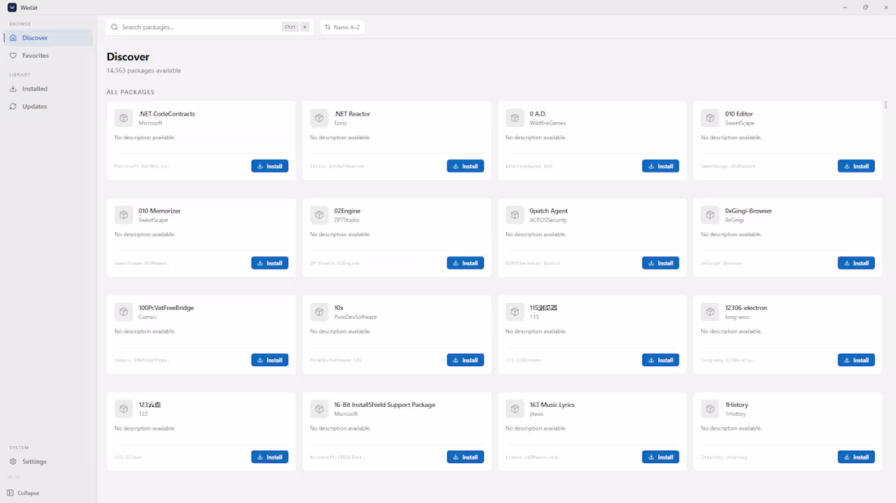Install 100PcVatFreeBridge package

pos(270,361)
